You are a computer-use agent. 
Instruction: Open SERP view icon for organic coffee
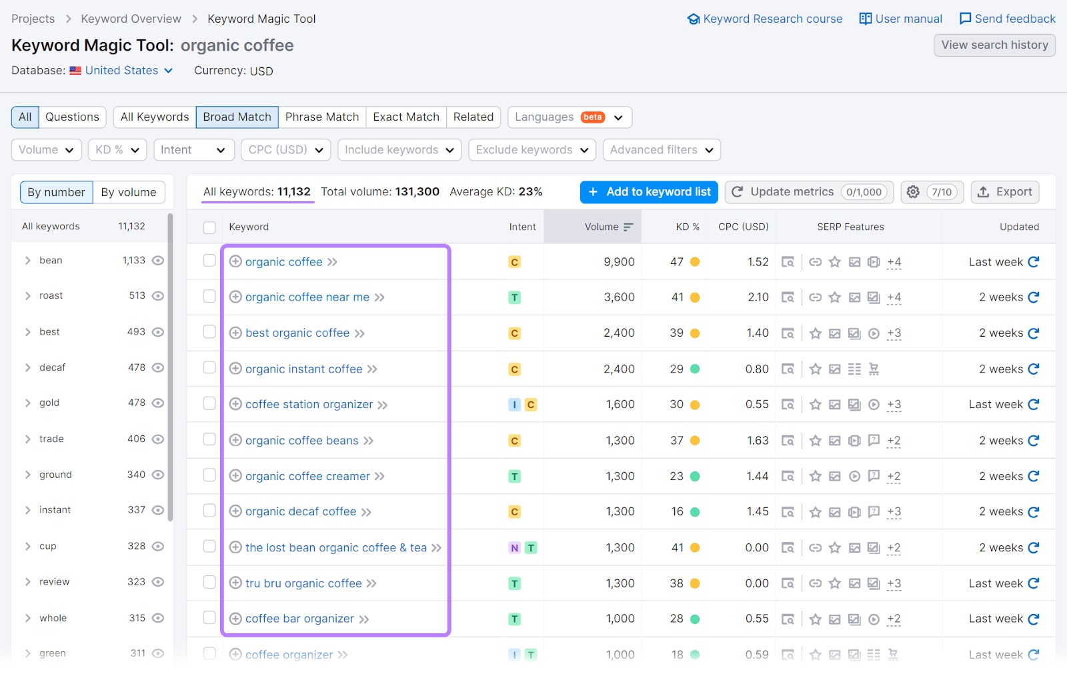[788, 262]
